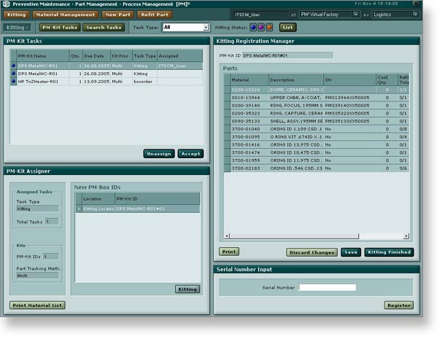Open the Material Management tab
This screenshot has width=445, height=339.
pos(65,14)
